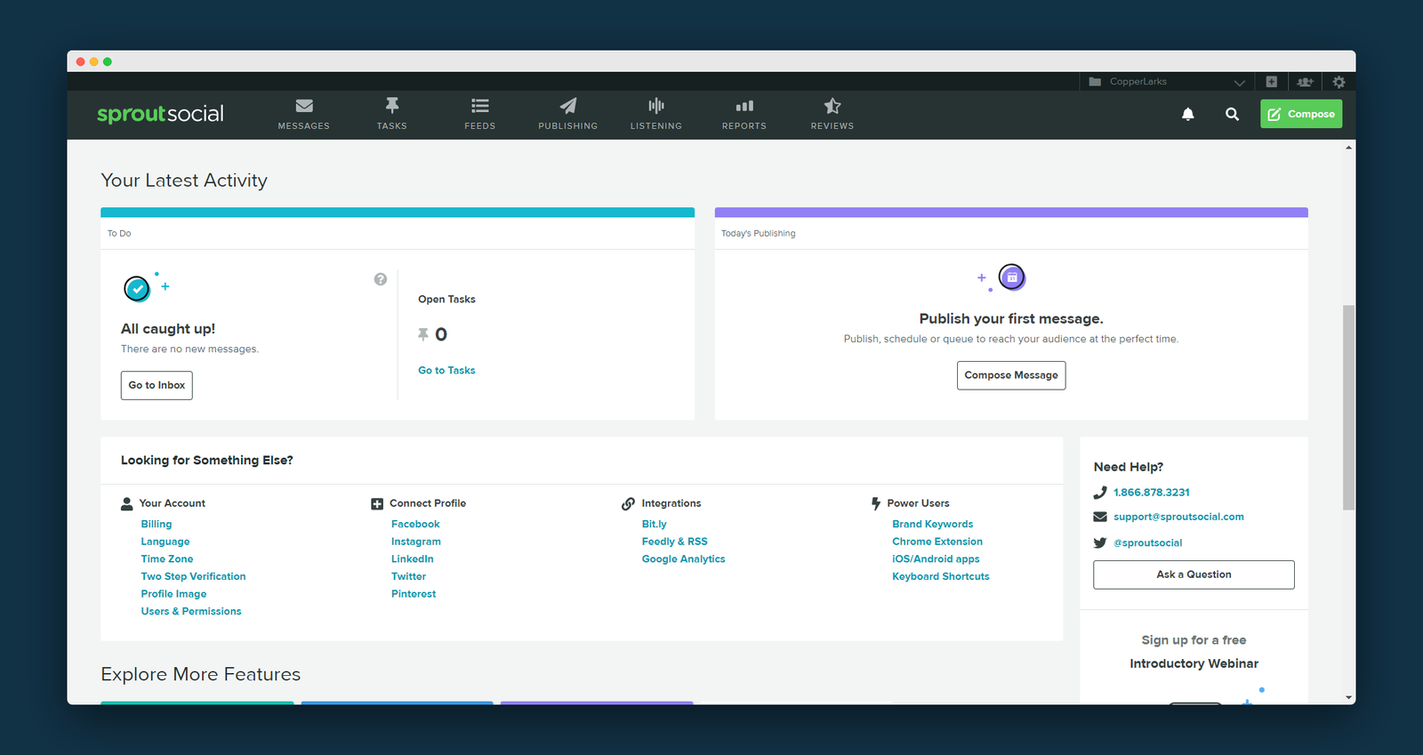Connect a Twitter profile

[x=409, y=576]
